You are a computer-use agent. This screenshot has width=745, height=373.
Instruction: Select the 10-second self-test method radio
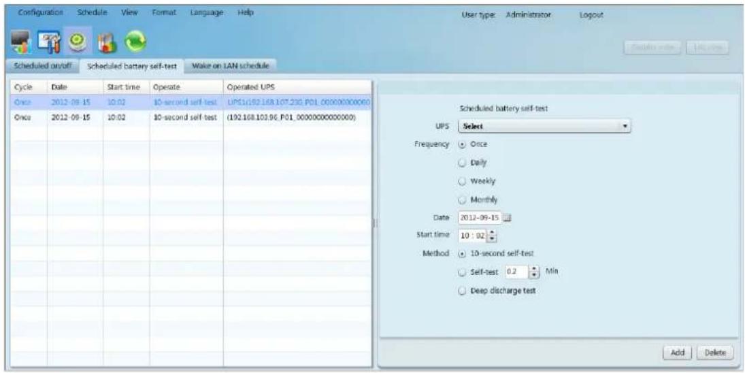(461, 254)
